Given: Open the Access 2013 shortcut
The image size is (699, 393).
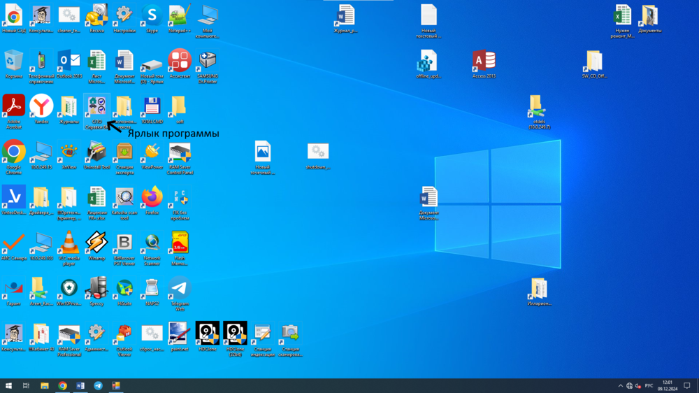Looking at the screenshot, I should coord(484,64).
